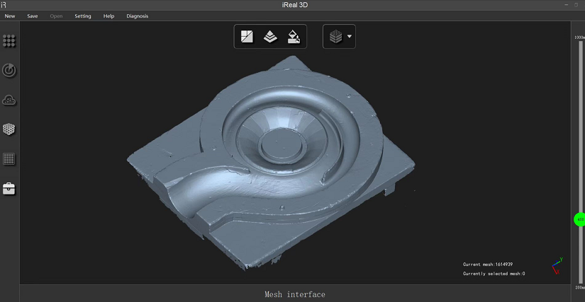Open the Help menu

pos(108,16)
